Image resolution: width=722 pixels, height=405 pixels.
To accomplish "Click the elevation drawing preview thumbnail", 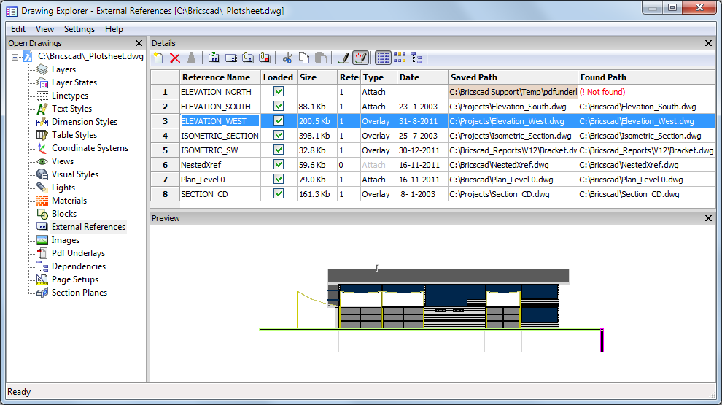I will pyautogui.click(x=432, y=310).
